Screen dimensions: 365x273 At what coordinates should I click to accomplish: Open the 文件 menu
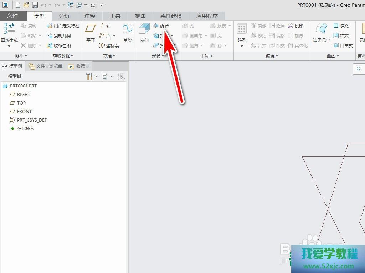pyautogui.click(x=12, y=16)
